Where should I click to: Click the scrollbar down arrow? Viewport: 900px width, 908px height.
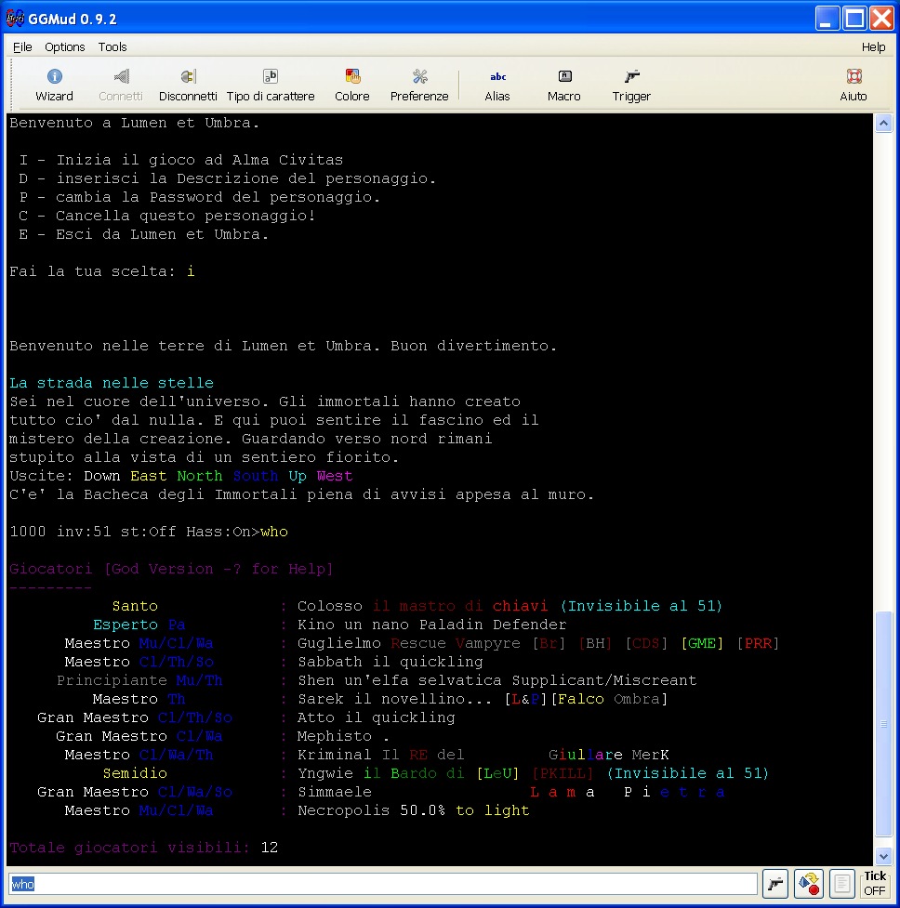tap(884, 856)
